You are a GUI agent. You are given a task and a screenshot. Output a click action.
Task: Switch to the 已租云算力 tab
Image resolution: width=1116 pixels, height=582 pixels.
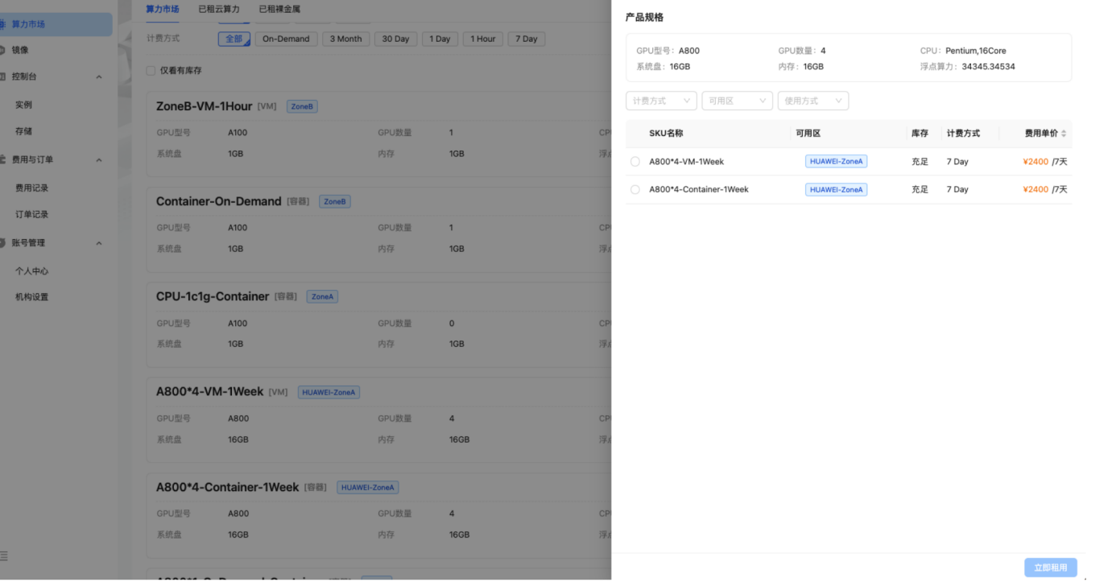219,9
